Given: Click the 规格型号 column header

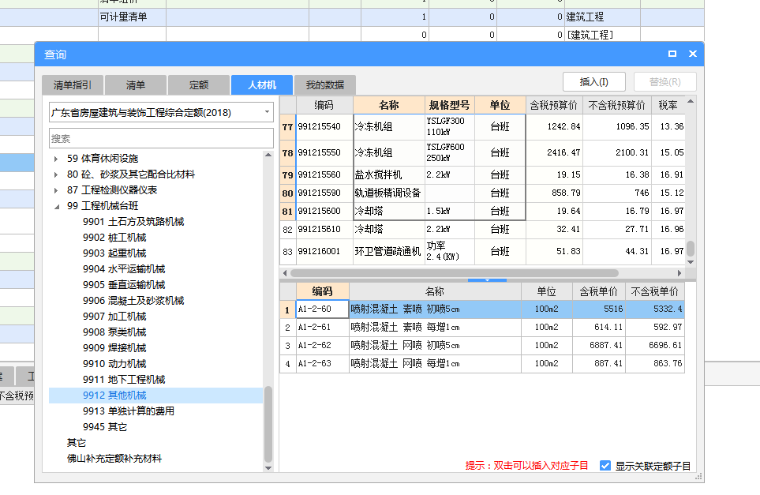Looking at the screenshot, I should pos(449,105).
